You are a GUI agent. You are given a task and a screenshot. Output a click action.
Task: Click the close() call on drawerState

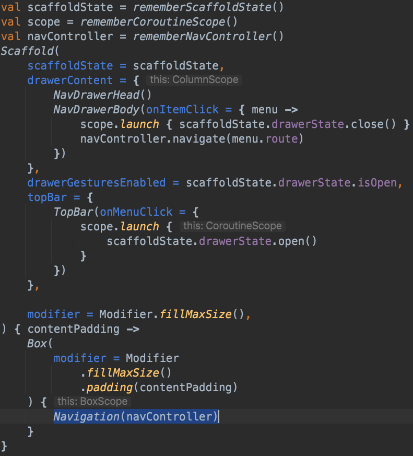pyautogui.click(x=373, y=124)
